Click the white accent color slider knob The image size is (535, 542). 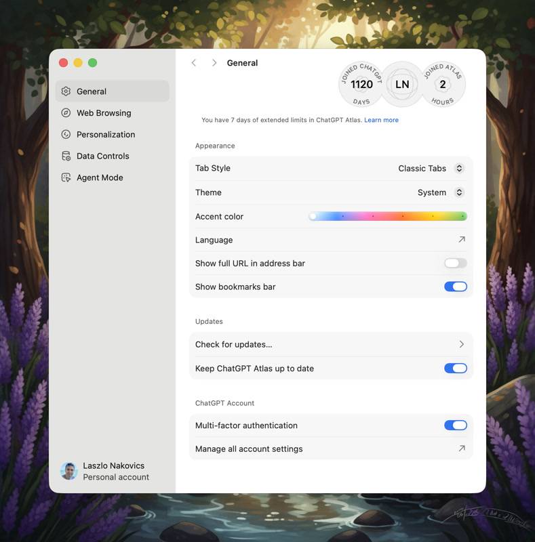tap(313, 216)
